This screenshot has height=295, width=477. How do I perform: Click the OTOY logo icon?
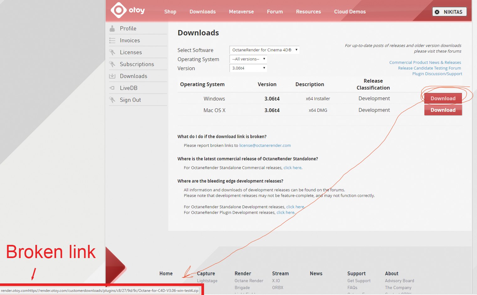[119, 10]
